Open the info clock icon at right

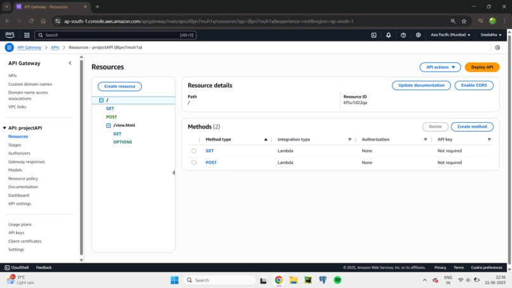coord(497,48)
